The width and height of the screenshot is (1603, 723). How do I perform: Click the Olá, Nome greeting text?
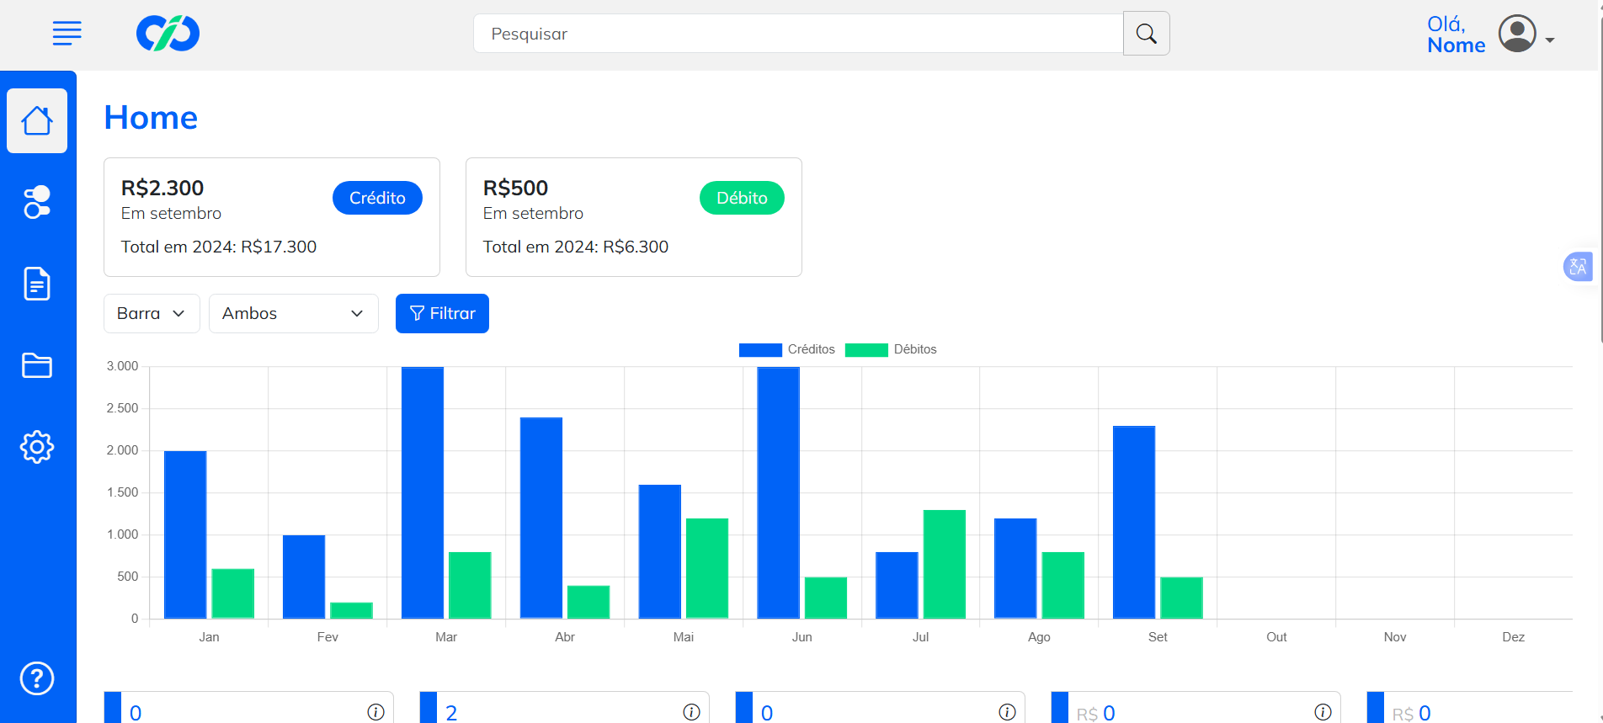click(1456, 35)
